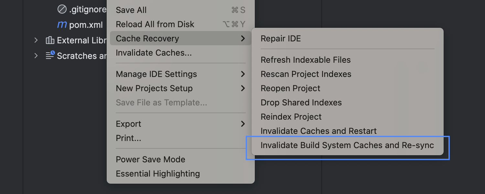Select Repair IDE
Image resolution: width=485 pixels, height=194 pixels.
pos(281,39)
